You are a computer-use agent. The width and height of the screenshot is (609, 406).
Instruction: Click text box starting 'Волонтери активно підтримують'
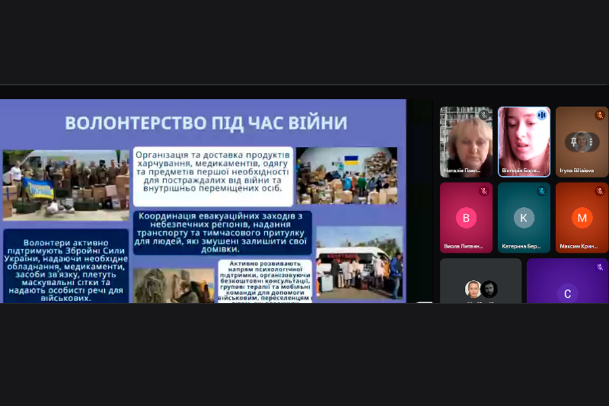coord(66,266)
